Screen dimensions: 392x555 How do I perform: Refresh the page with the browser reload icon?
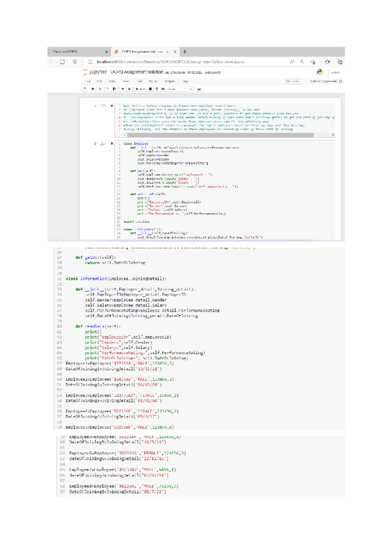(x=62, y=62)
